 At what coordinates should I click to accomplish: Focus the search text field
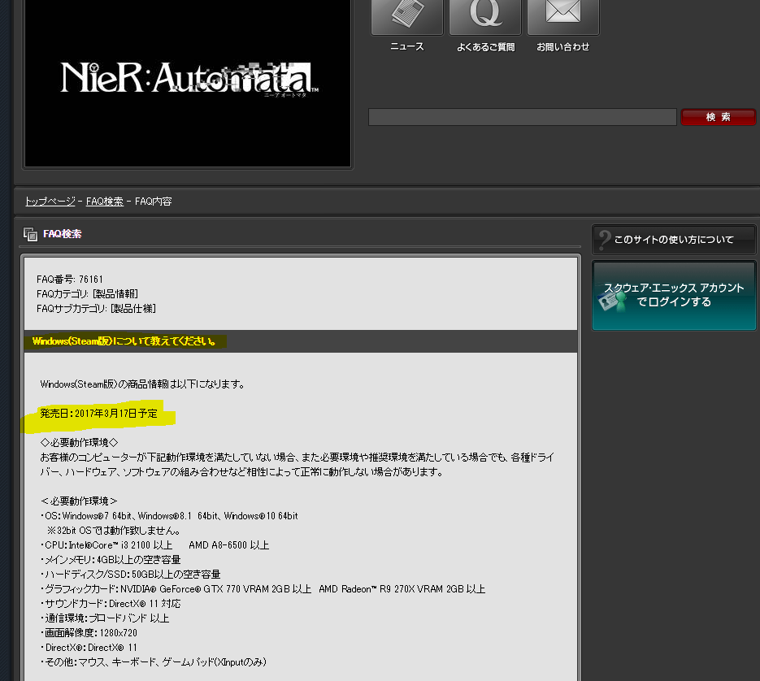[x=522, y=117]
